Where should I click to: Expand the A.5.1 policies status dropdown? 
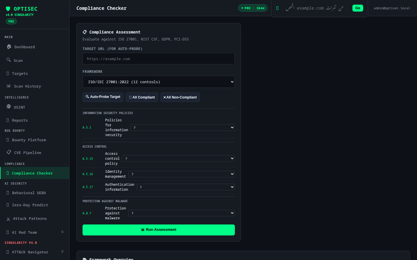(182, 127)
